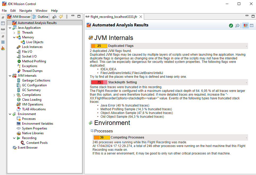Screen dimensions: 256x175
Task: Switch to the table view of results
Action: point(251,26)
